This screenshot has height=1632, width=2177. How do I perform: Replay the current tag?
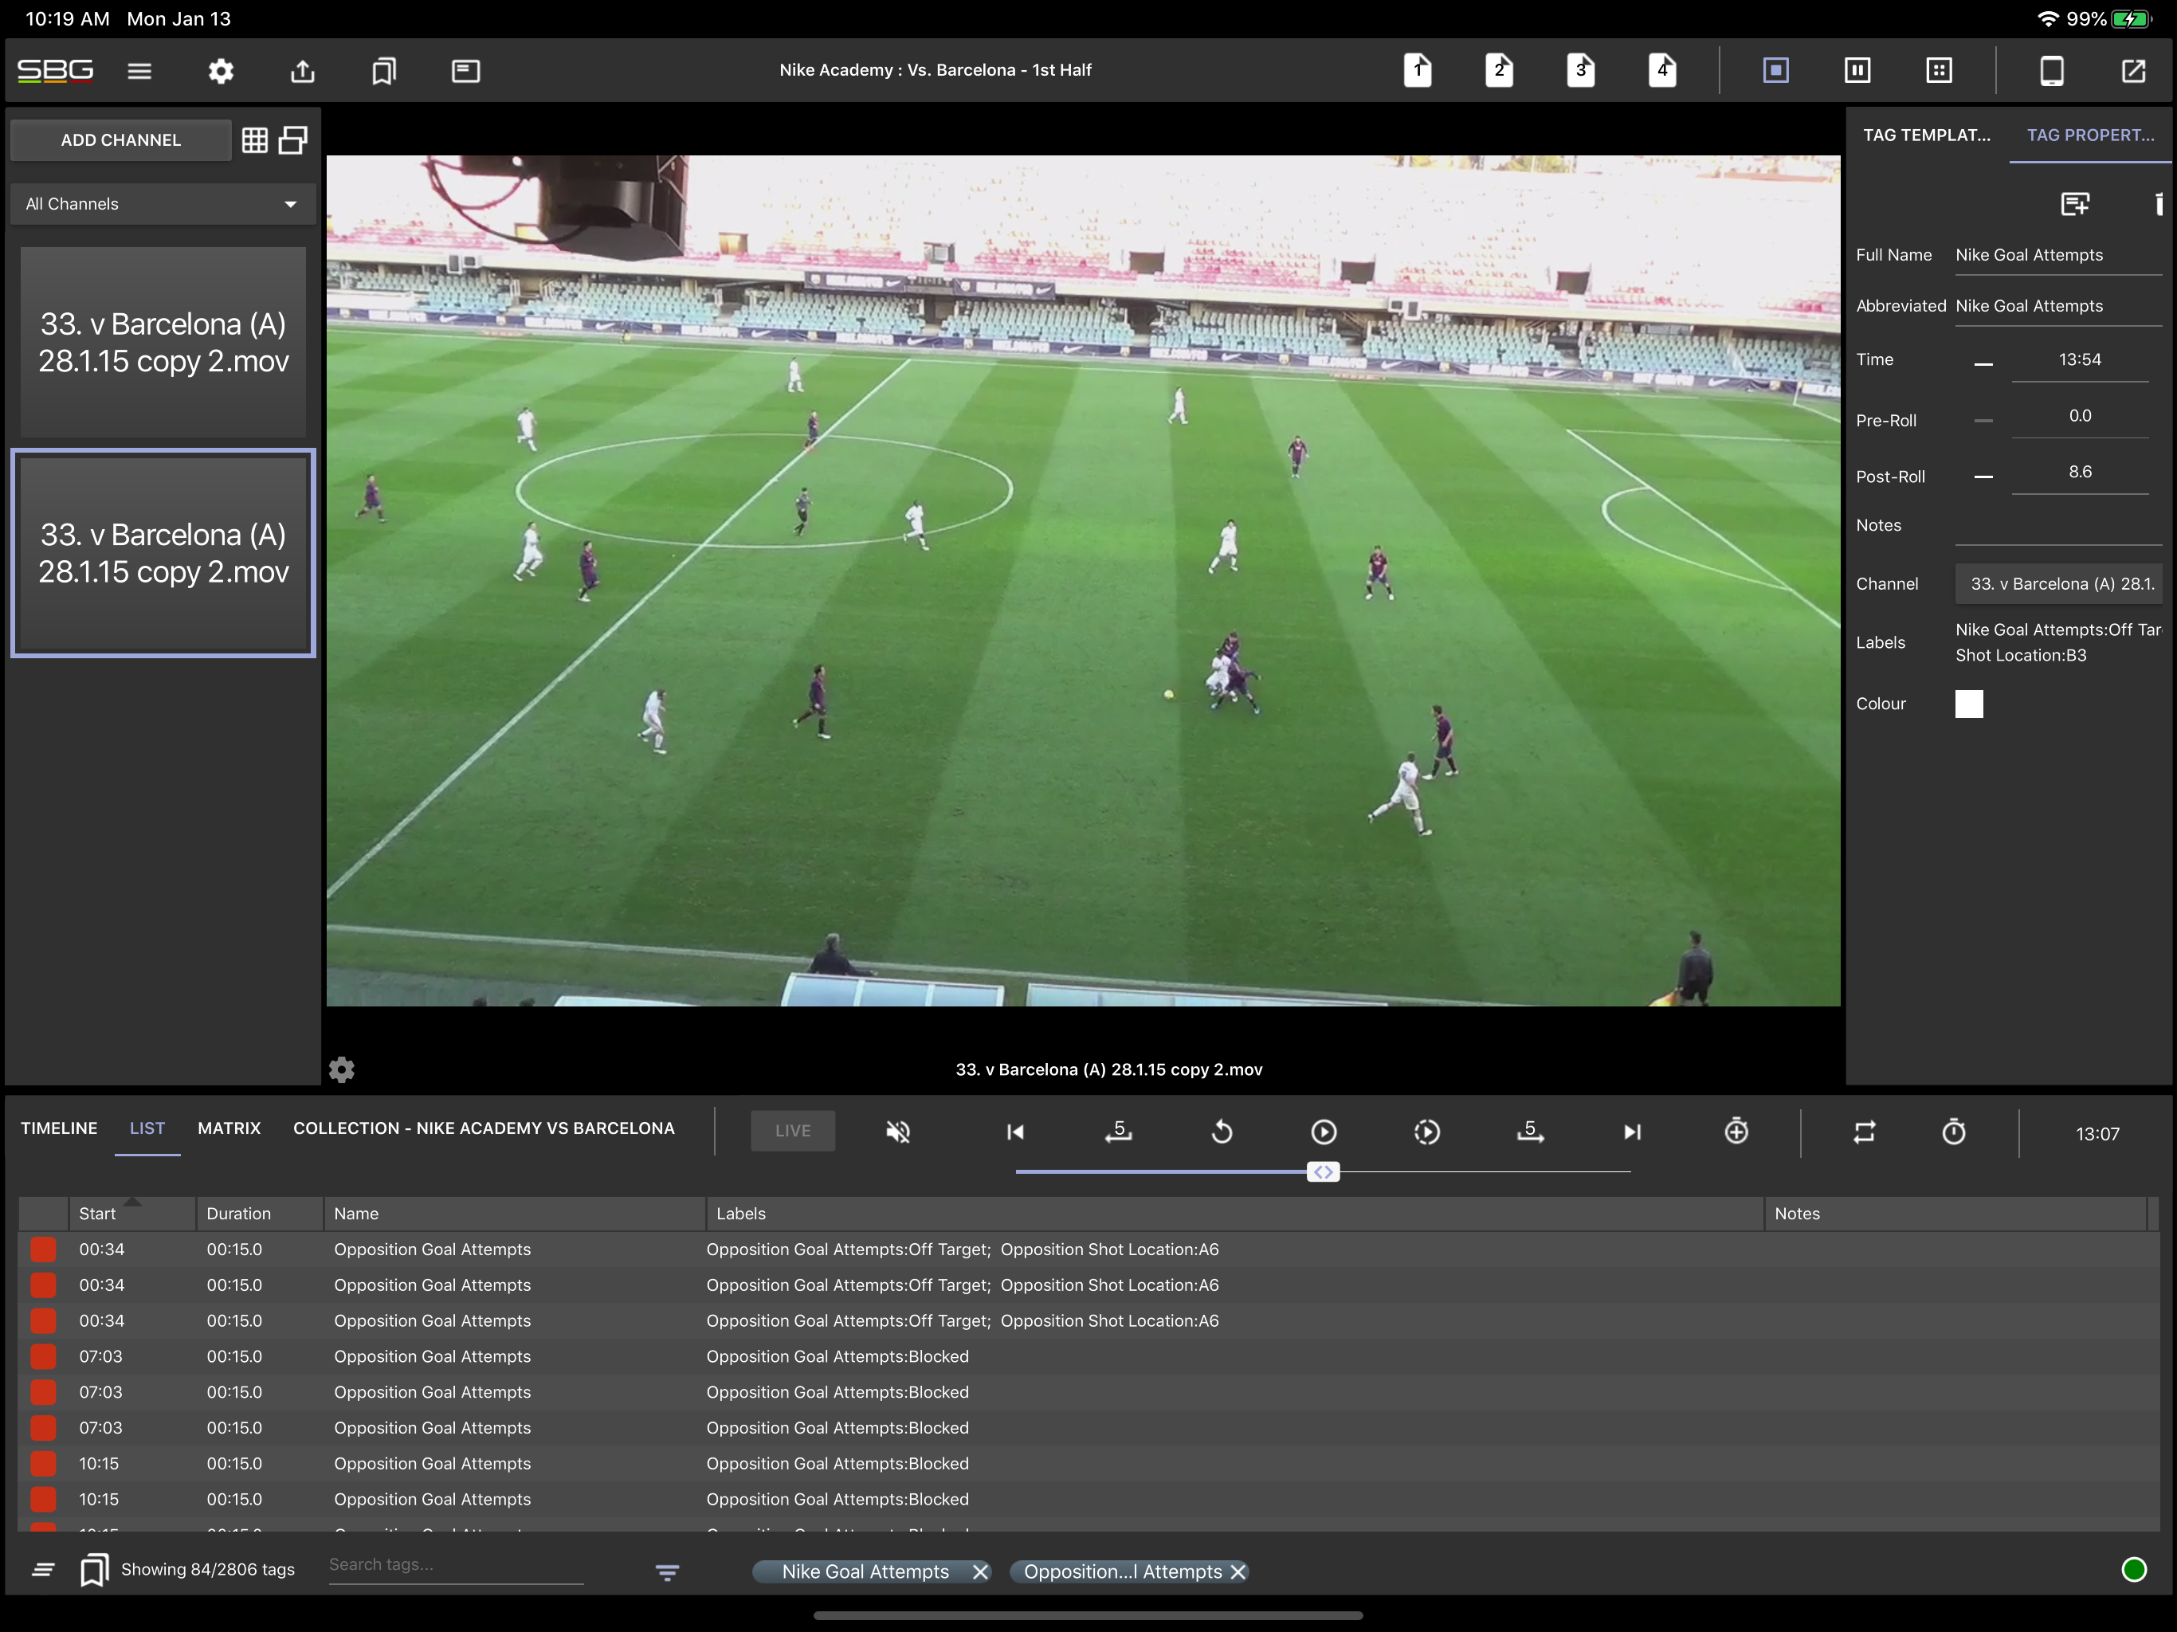pos(1221,1132)
